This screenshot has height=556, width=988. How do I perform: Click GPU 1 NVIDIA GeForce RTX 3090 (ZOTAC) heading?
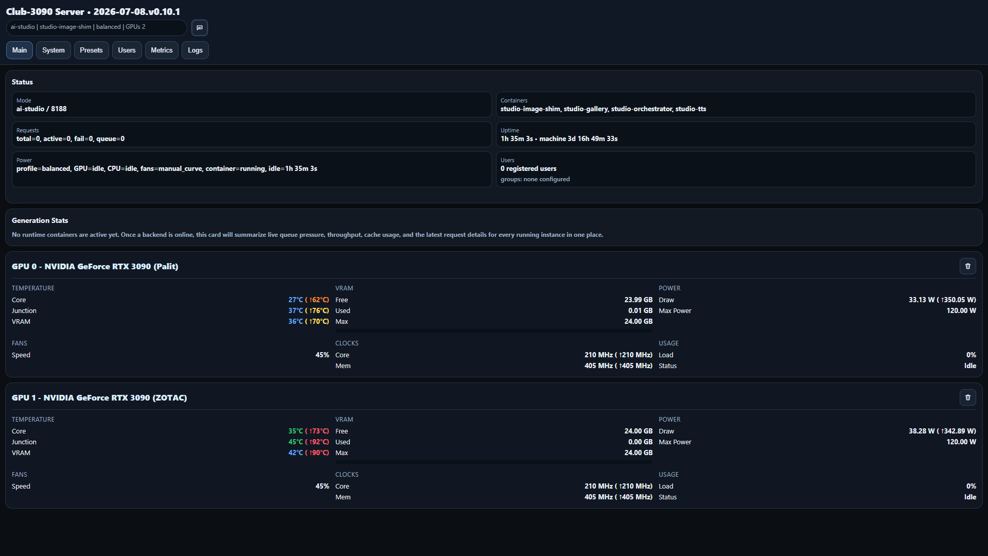[x=99, y=397]
